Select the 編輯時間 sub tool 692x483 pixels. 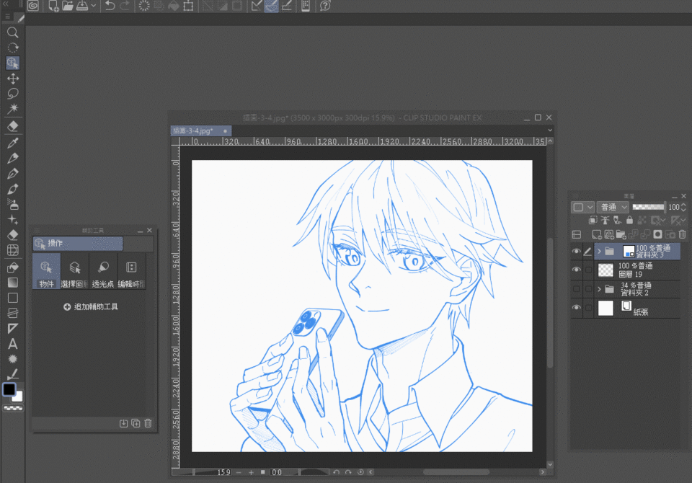(x=131, y=272)
